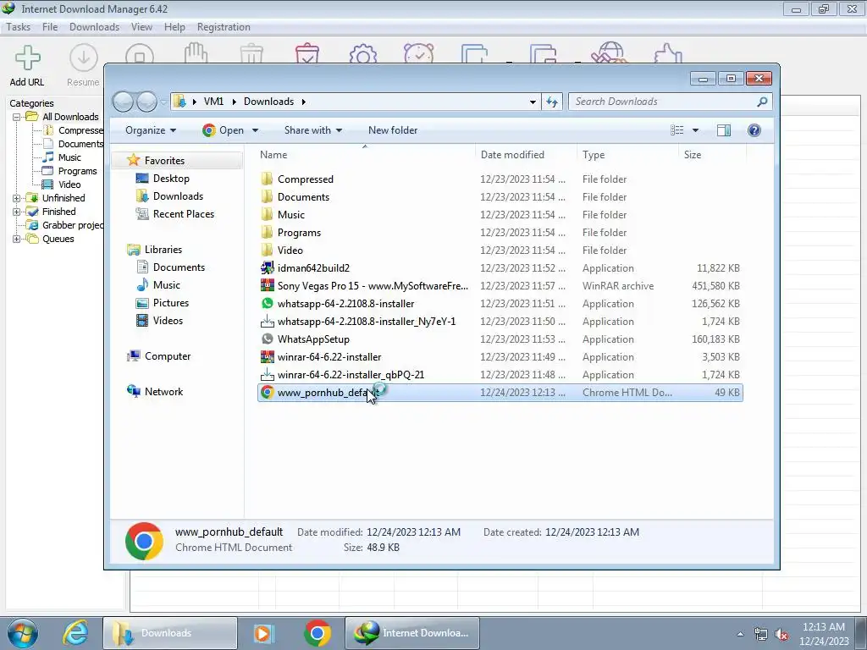The height and width of the screenshot is (650, 867).
Task: Click the whatsapp-64-2.2108.8-installer green icon
Action: [x=267, y=304]
